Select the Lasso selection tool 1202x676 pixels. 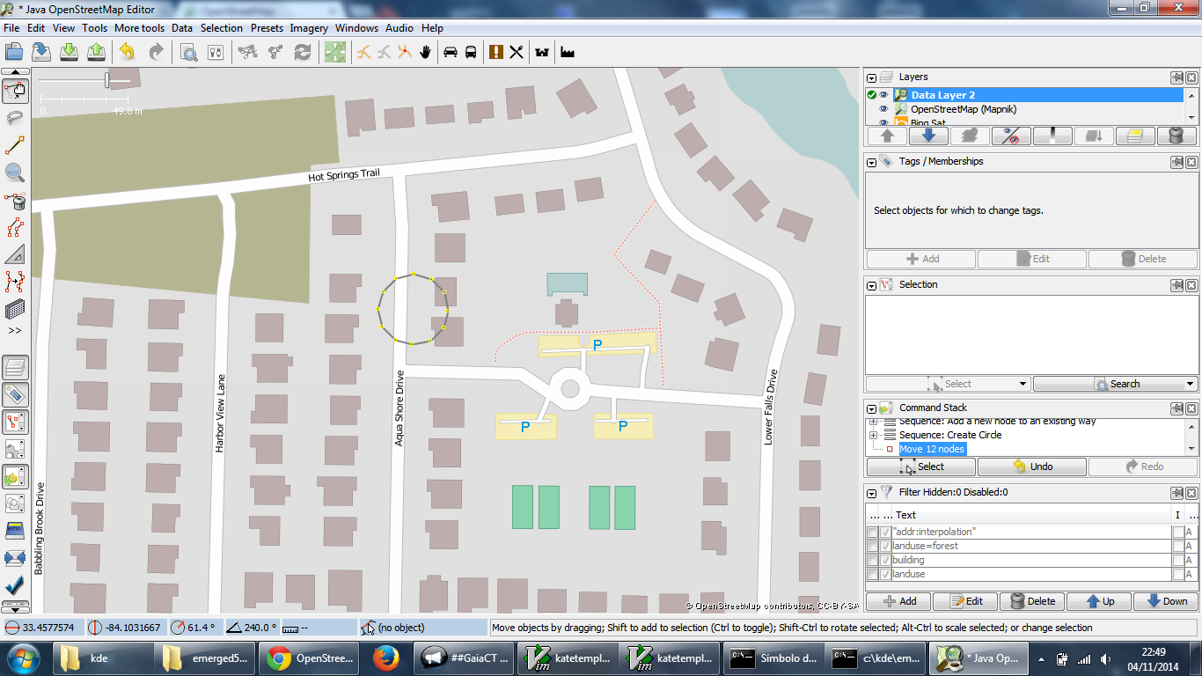15,117
